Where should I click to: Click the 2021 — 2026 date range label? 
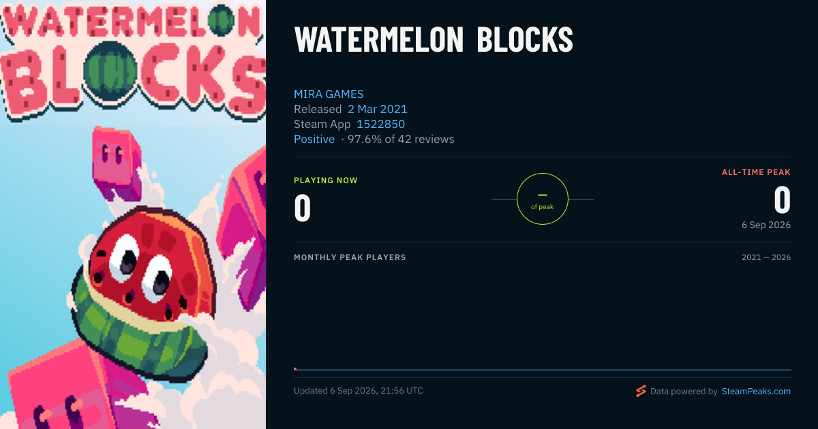pos(766,257)
